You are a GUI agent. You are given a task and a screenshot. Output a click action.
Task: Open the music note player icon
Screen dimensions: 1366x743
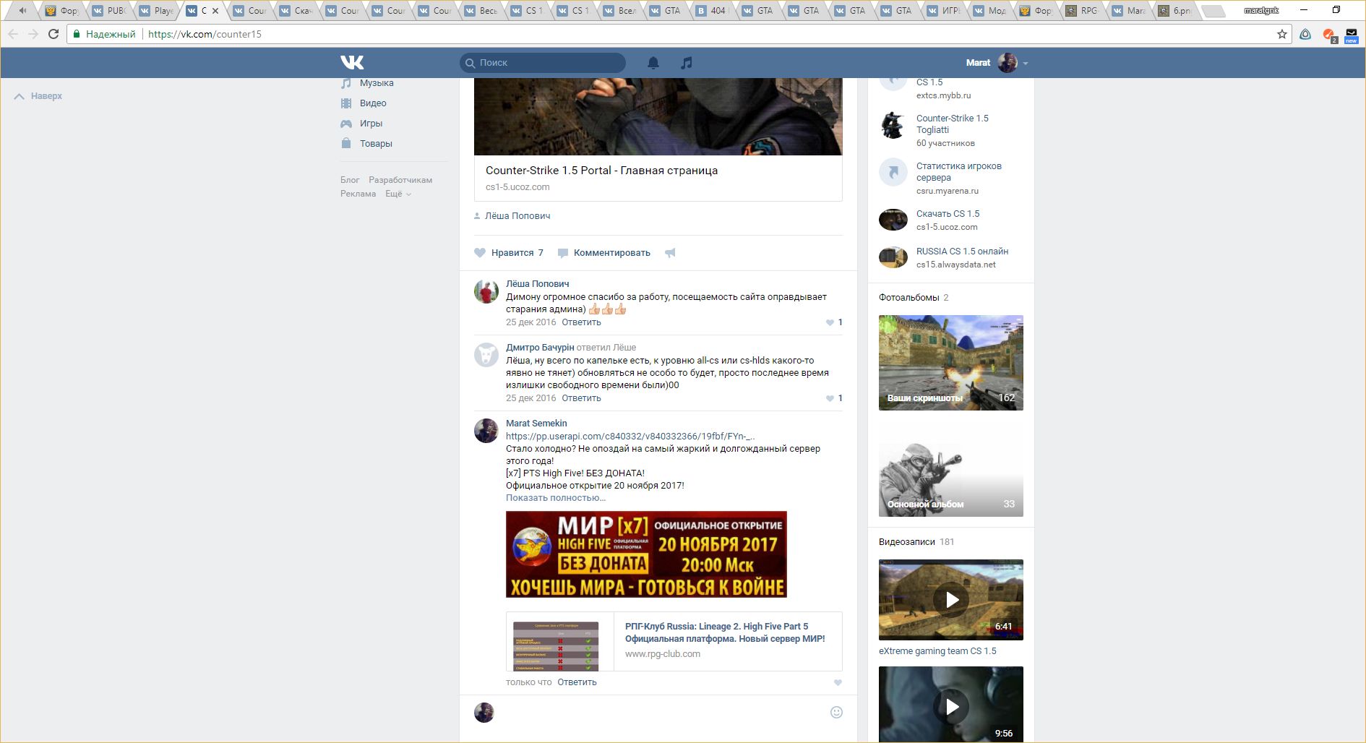687,63
